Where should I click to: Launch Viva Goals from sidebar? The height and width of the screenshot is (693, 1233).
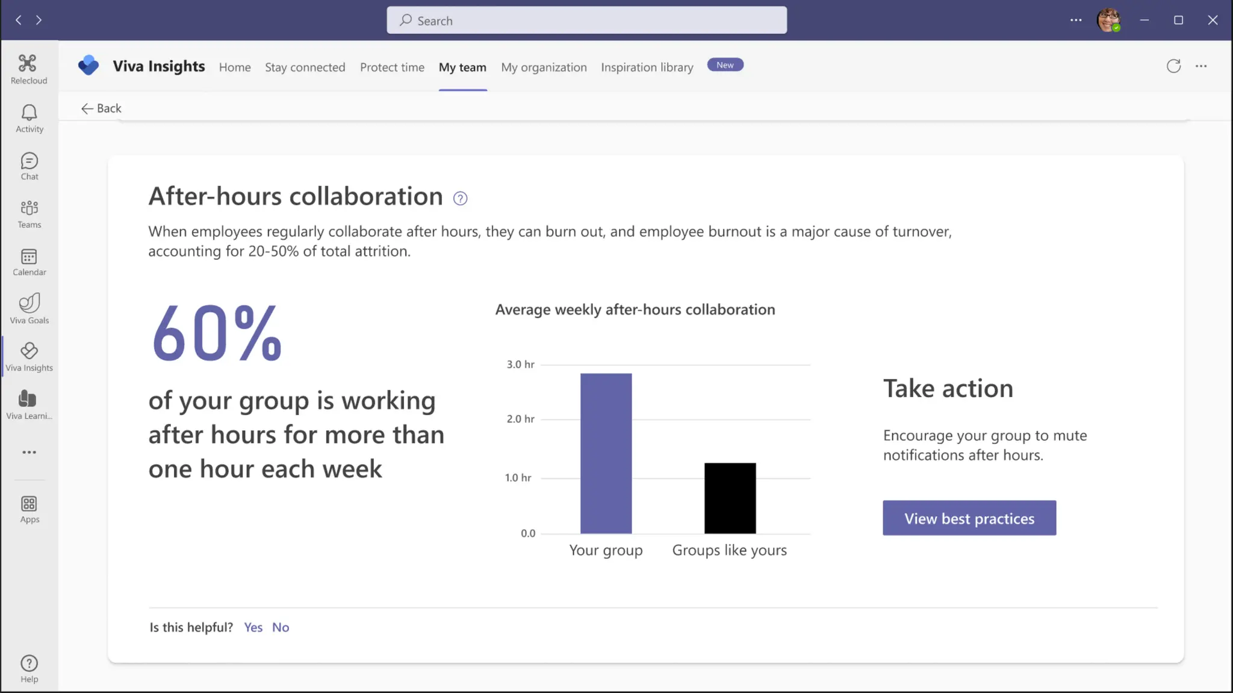coord(29,309)
